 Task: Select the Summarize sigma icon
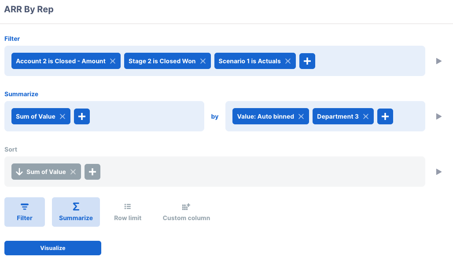76,212
